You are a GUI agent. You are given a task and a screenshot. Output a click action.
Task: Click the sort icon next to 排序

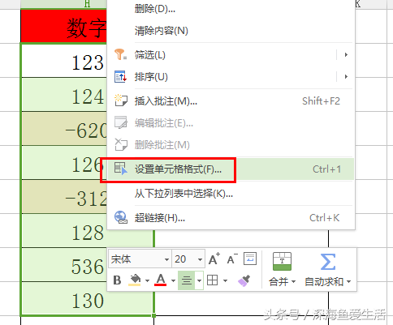[120, 77]
